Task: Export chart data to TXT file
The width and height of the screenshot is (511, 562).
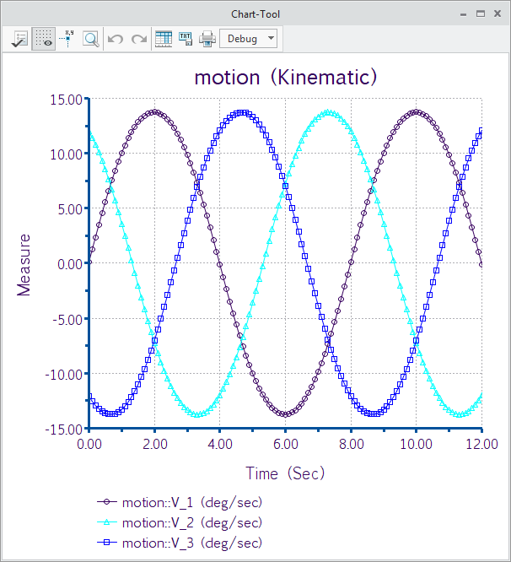Action: [x=186, y=39]
